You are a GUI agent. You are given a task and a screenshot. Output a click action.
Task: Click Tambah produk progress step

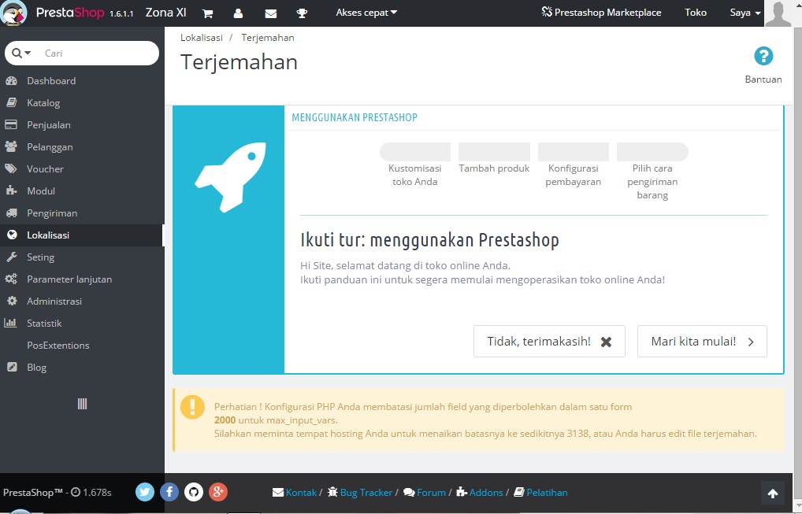494,158
